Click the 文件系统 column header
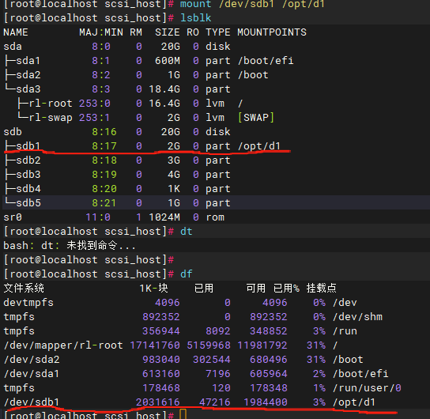Image resolution: width=430 pixels, height=419 pixels. [x=24, y=289]
